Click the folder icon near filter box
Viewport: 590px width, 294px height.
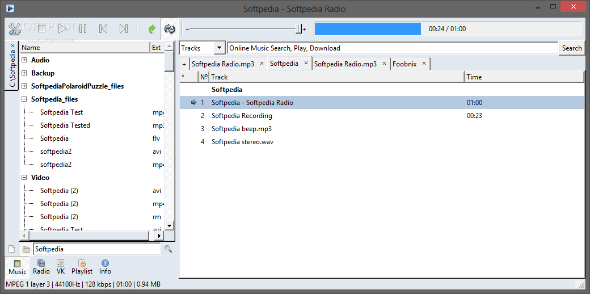pos(26,249)
